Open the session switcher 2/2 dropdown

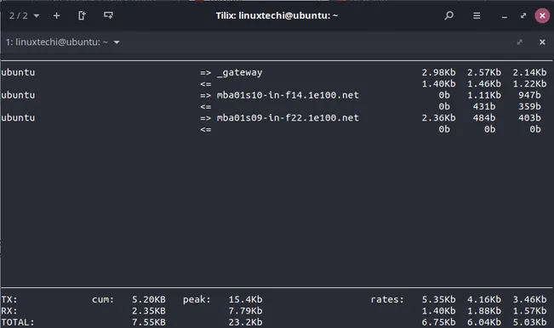24,16
